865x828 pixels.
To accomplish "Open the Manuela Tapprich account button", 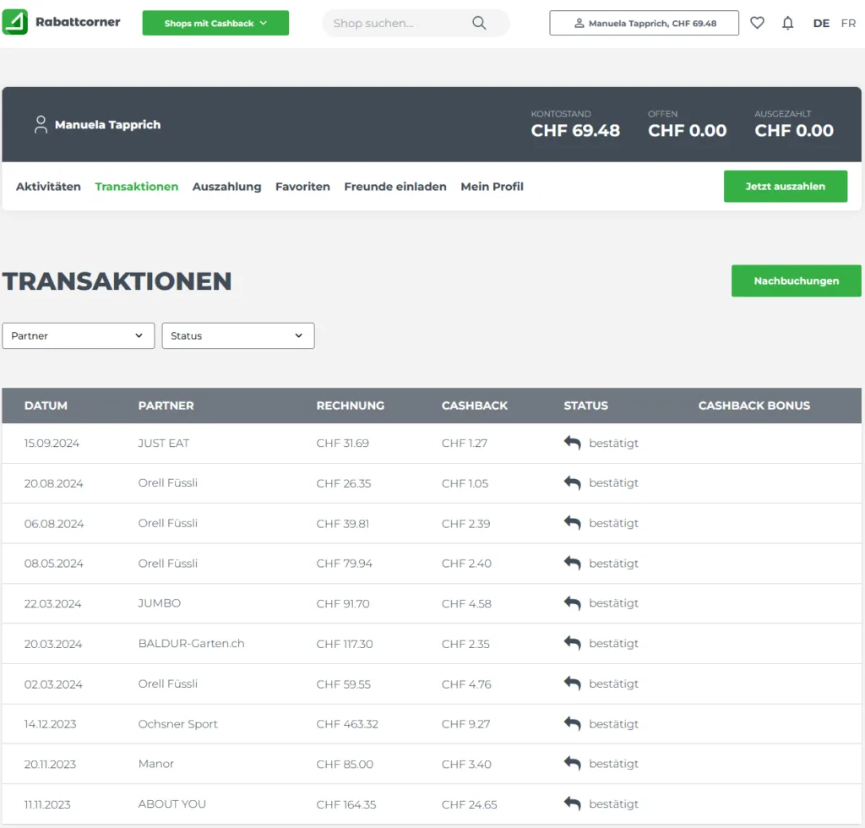I will pos(644,23).
